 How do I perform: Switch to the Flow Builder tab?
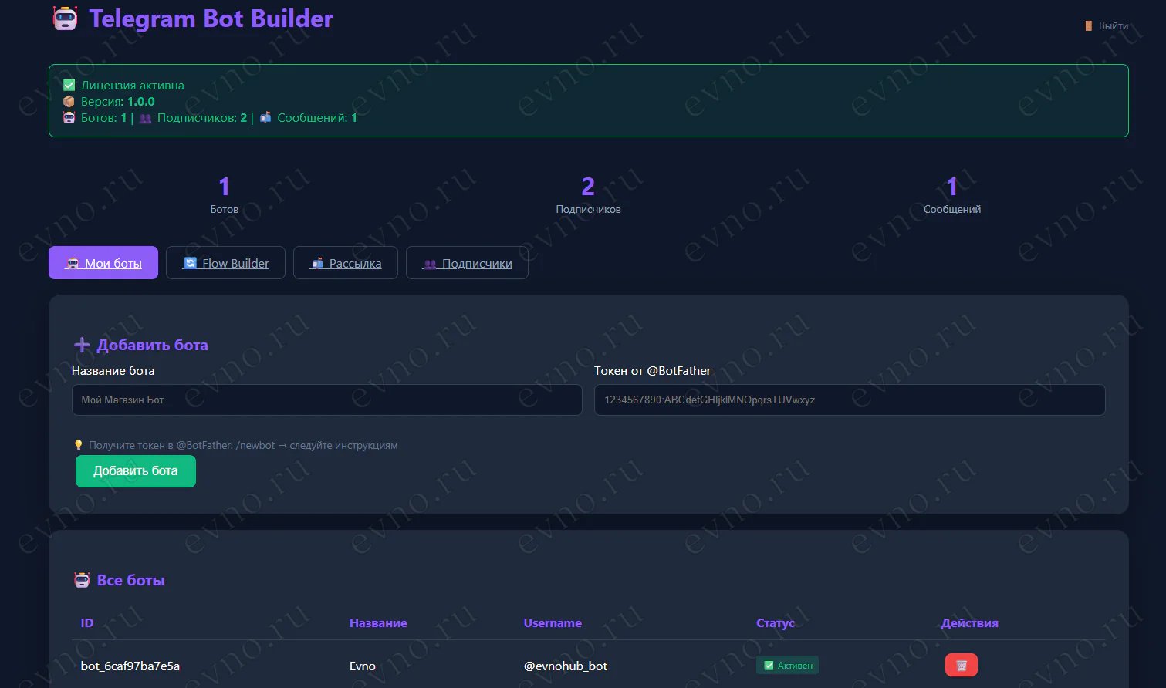pos(225,263)
